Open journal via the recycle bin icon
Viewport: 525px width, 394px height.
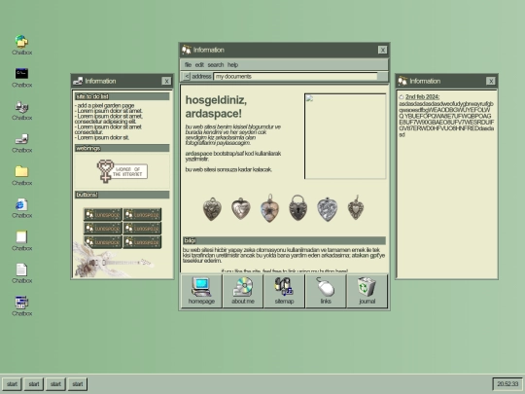tap(367, 291)
